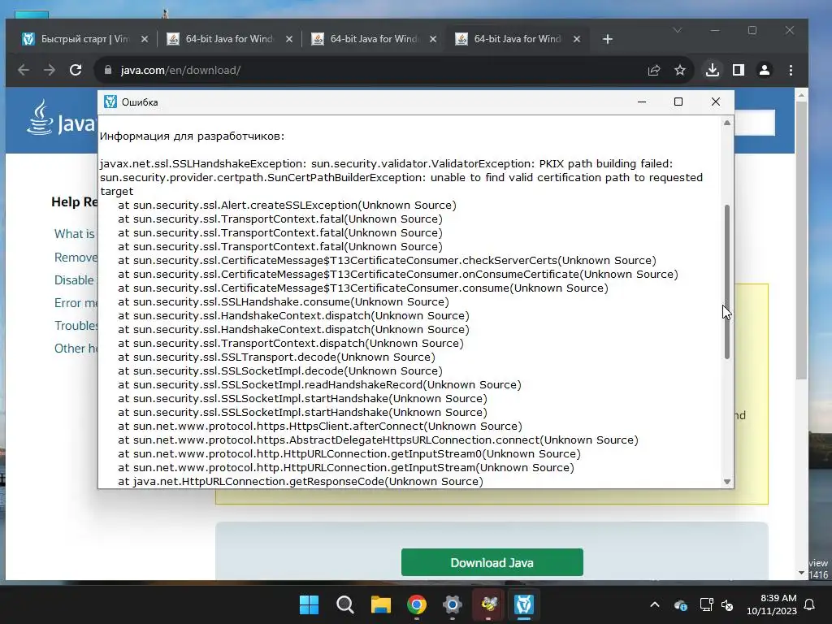Open the 'Error me...' help link

76,303
